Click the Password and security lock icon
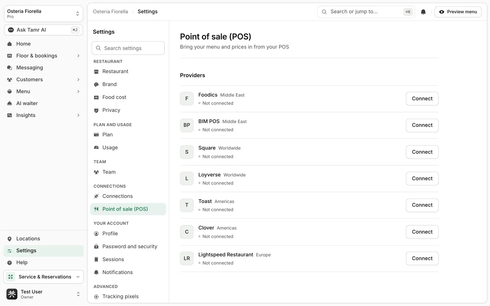 (96, 247)
